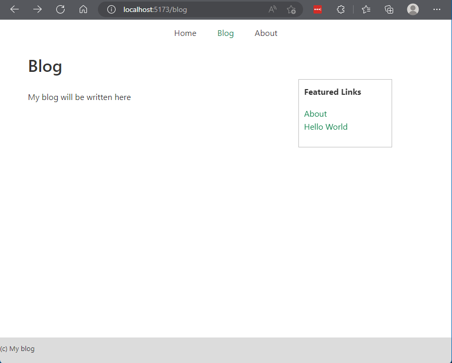Refresh the current page
Viewport: 452px width, 363px height.
point(60,9)
